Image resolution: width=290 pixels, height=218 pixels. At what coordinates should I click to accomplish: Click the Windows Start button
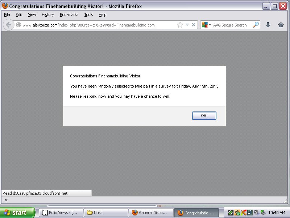(17, 213)
